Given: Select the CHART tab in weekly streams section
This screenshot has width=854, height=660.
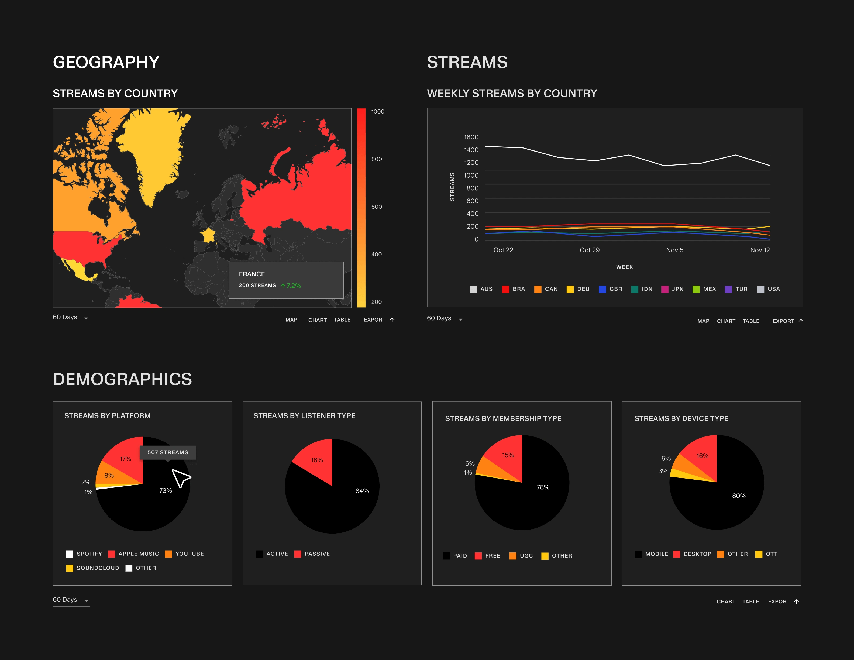Looking at the screenshot, I should [726, 321].
